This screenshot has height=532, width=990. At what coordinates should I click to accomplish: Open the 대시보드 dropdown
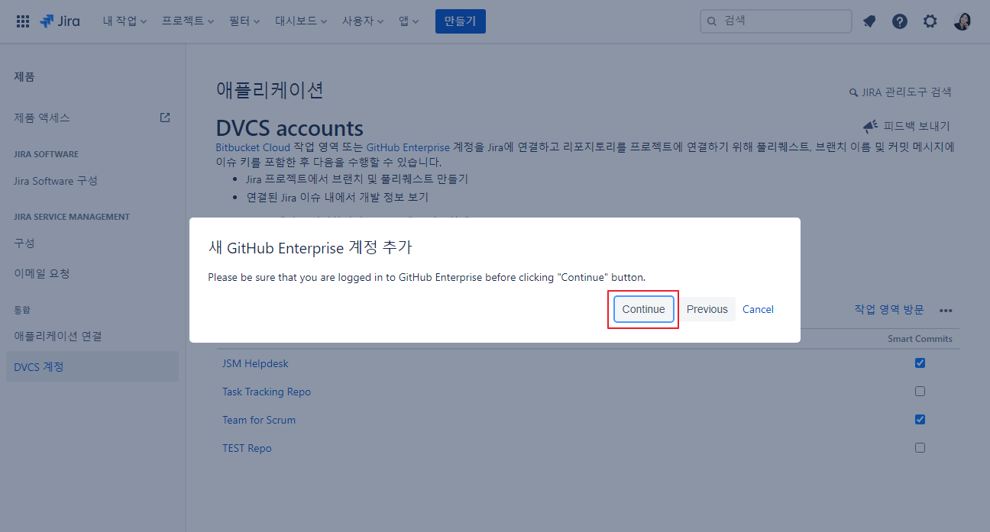coord(301,21)
